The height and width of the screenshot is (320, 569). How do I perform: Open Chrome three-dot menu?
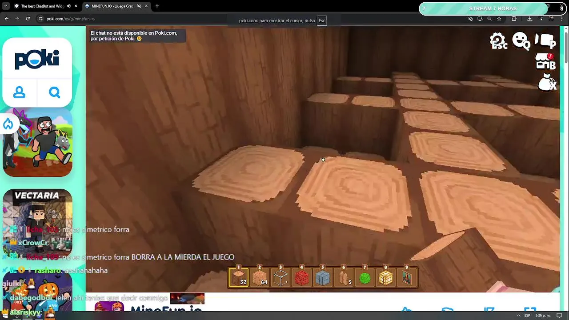[x=562, y=19]
